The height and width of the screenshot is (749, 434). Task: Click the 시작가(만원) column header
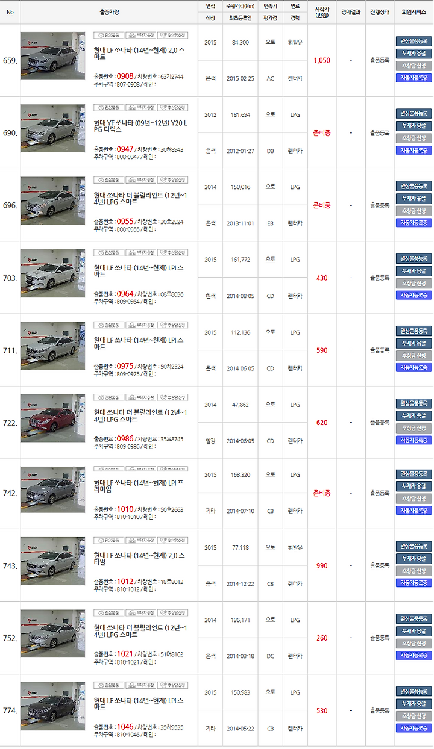pos(322,12)
